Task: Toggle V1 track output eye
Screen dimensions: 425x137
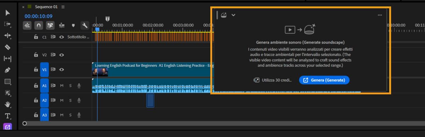Action: (x=62, y=70)
